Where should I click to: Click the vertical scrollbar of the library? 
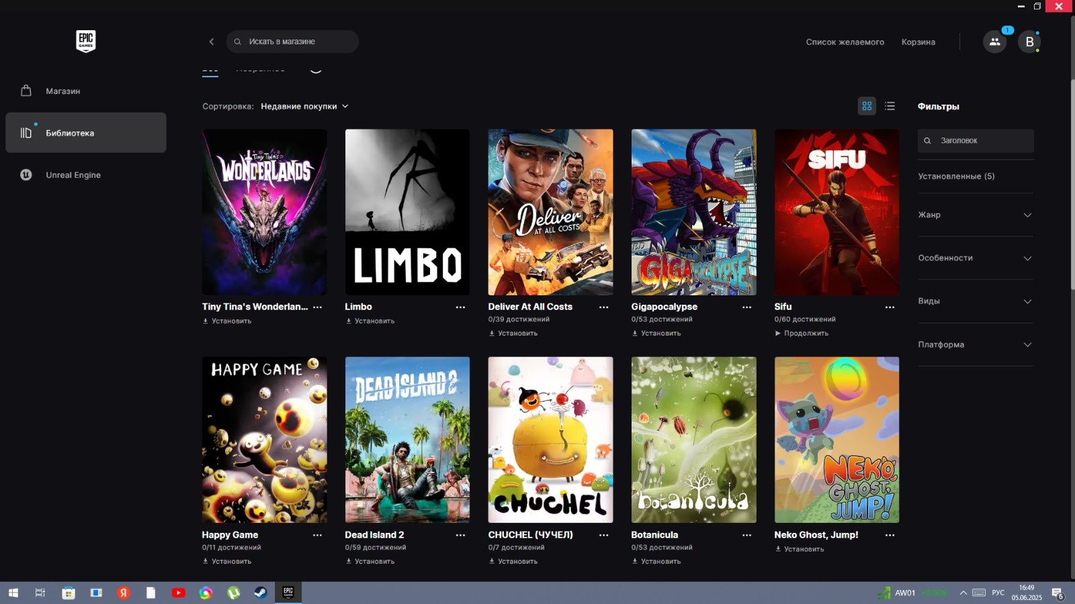coord(1072,185)
